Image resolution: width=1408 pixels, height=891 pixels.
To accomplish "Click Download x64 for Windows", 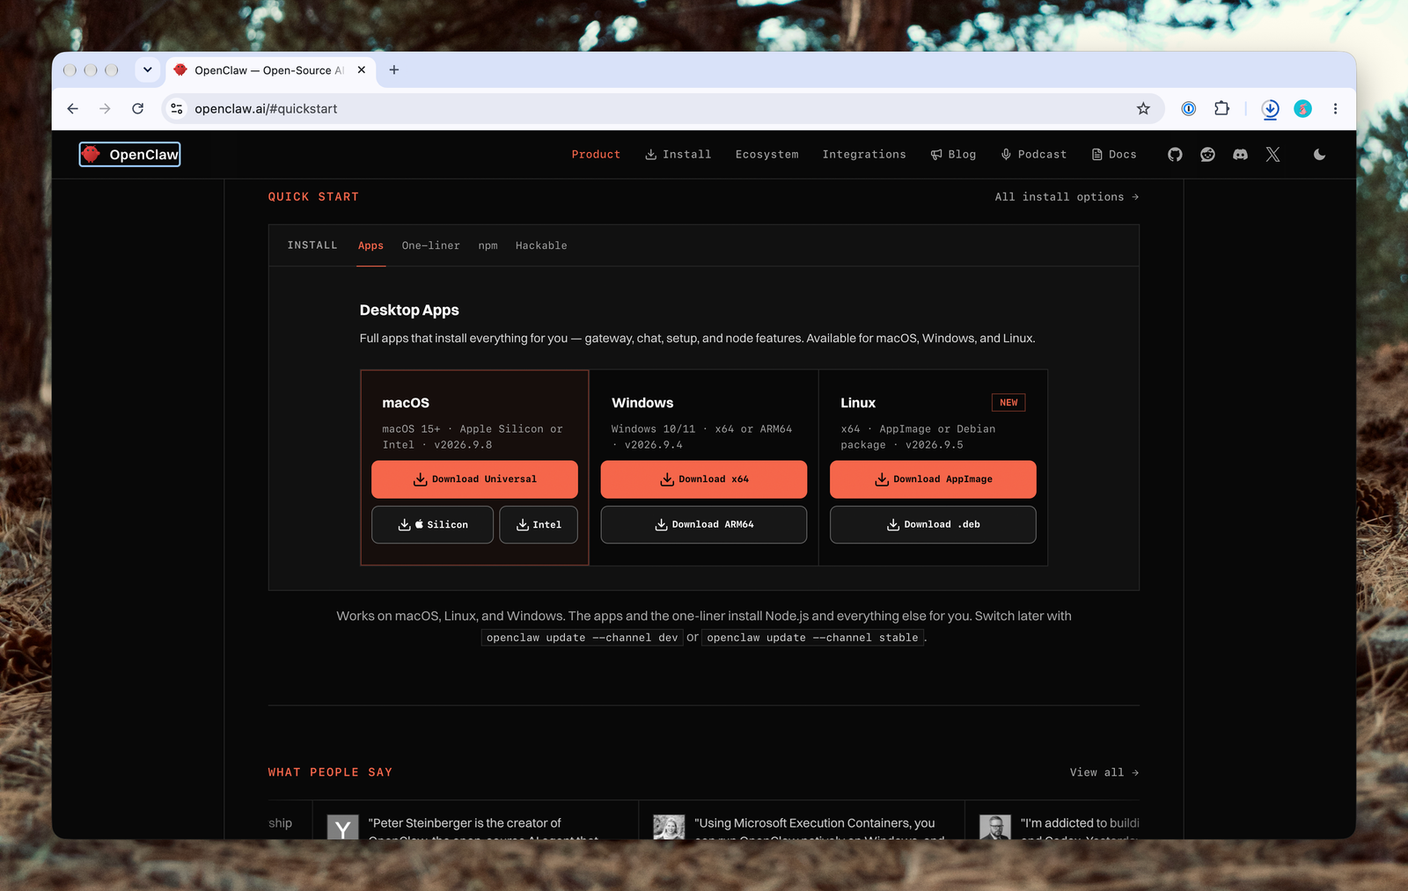I will (x=704, y=479).
